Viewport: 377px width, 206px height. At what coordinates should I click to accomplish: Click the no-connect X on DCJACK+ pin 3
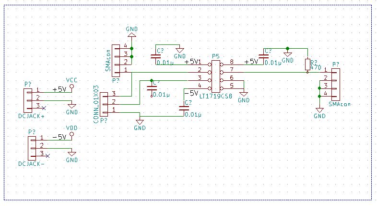[x=44, y=108]
